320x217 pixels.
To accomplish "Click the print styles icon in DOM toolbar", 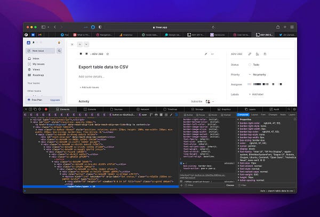I will 156,115.
